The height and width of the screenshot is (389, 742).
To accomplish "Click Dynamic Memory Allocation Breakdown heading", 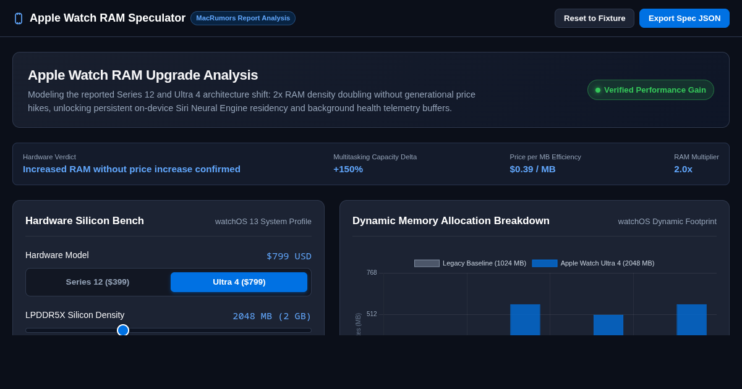I will coord(451,221).
